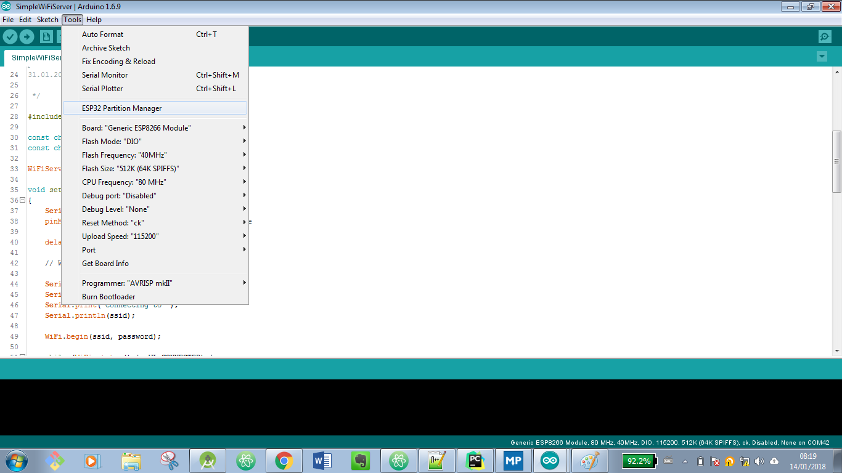Select Archive Sketch menu entry
The image size is (842, 473).
[155, 48]
